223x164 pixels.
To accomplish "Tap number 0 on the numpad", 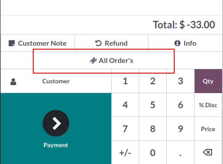I will [x=153, y=152].
